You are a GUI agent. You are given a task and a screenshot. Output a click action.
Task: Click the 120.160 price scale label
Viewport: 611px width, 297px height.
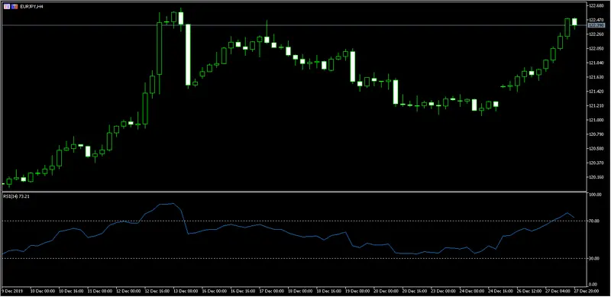tap(595, 177)
